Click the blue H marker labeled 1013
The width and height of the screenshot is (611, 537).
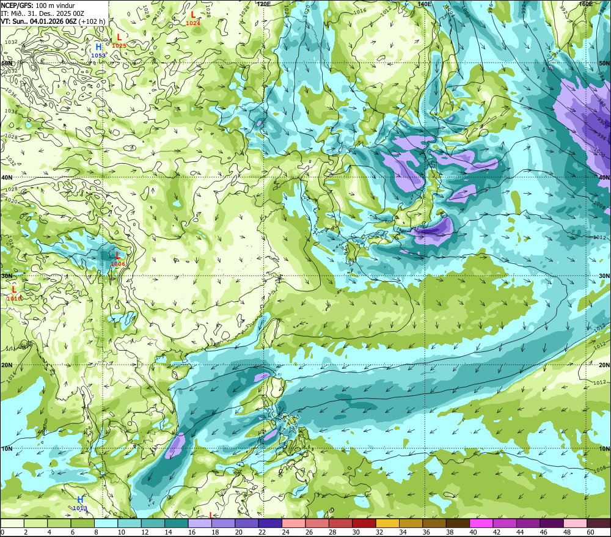(x=80, y=500)
